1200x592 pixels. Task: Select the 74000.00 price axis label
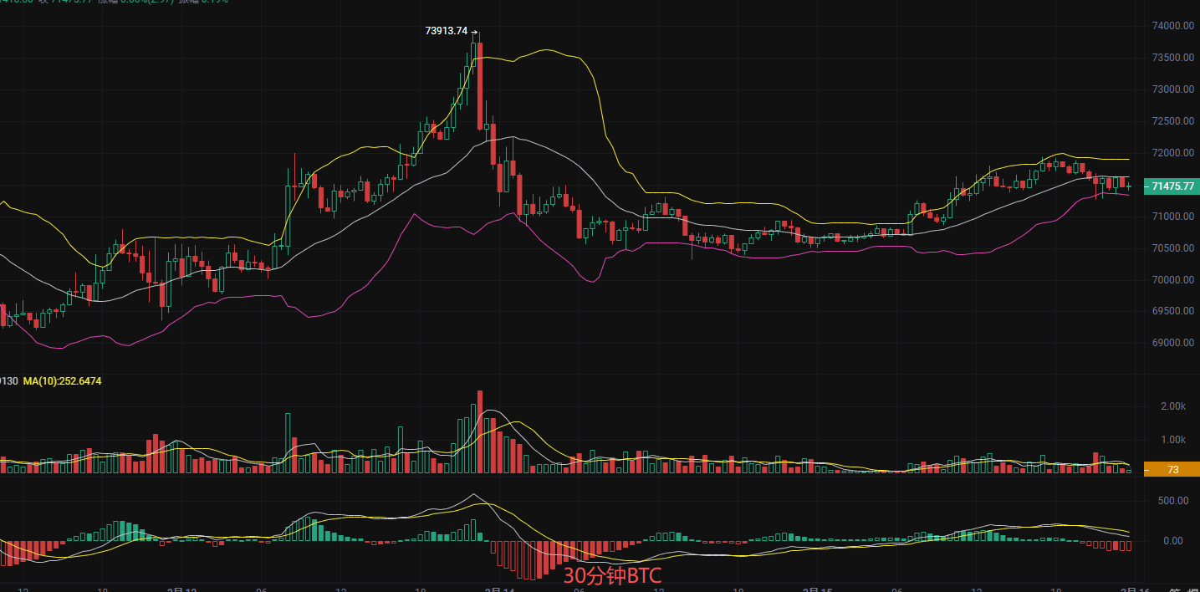1169,26
